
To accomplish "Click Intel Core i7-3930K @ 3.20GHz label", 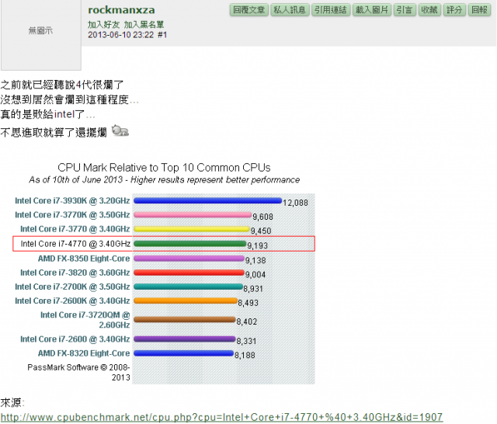I will 72,200.
